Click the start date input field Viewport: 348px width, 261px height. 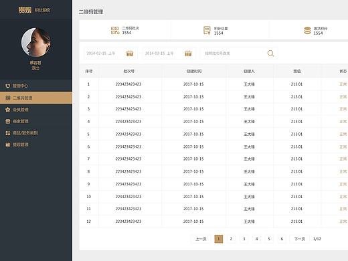click(x=110, y=54)
